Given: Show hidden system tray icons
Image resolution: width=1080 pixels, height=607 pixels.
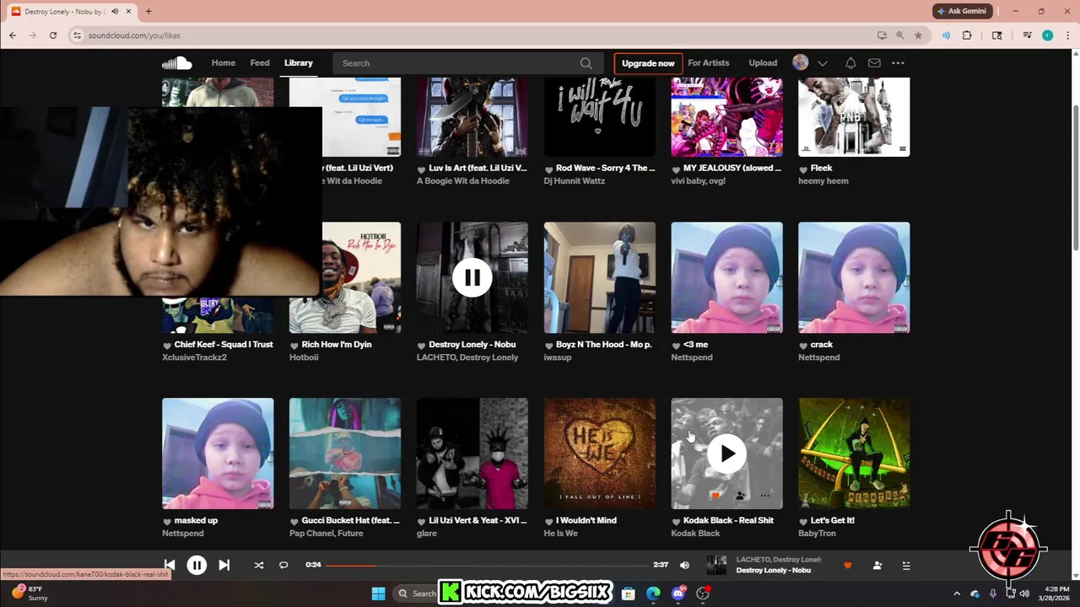Looking at the screenshot, I should tap(957, 594).
